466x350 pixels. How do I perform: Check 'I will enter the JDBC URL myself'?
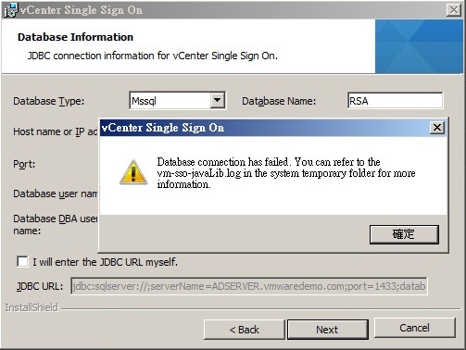(22, 262)
